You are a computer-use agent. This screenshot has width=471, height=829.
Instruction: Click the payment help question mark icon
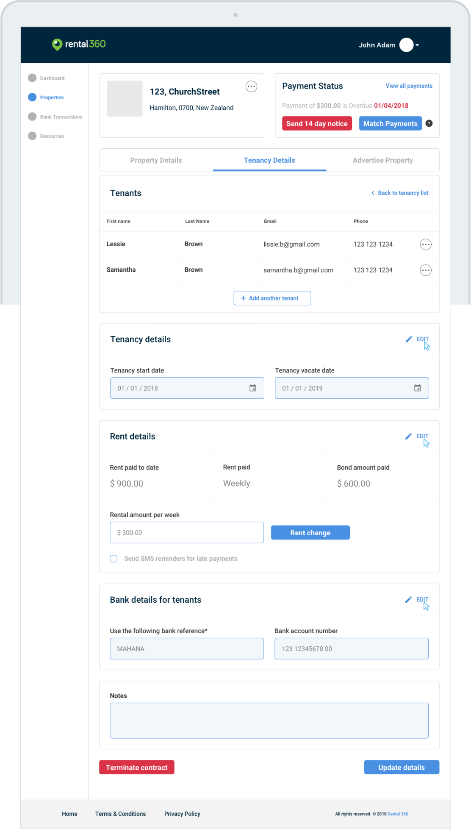(x=429, y=123)
